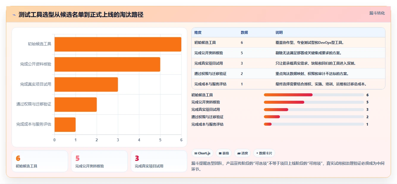Click the page title 测试工具选型从候选名单到正式上线的淘汰路径
The width and height of the screenshot is (397, 184).
pos(81,15)
